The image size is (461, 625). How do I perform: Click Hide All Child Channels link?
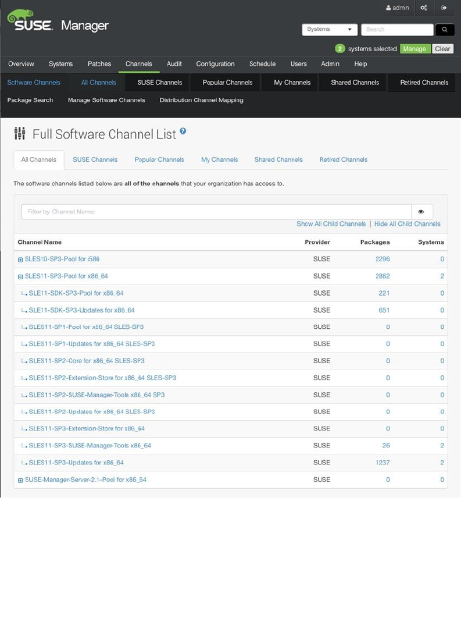pyautogui.click(x=408, y=224)
